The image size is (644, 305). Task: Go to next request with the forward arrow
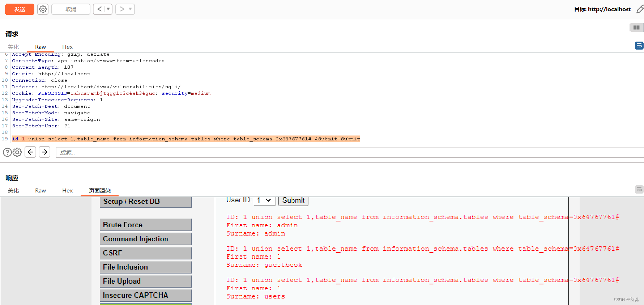point(122,9)
